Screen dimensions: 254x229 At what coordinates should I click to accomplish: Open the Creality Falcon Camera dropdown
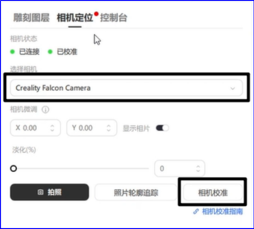[126, 88]
